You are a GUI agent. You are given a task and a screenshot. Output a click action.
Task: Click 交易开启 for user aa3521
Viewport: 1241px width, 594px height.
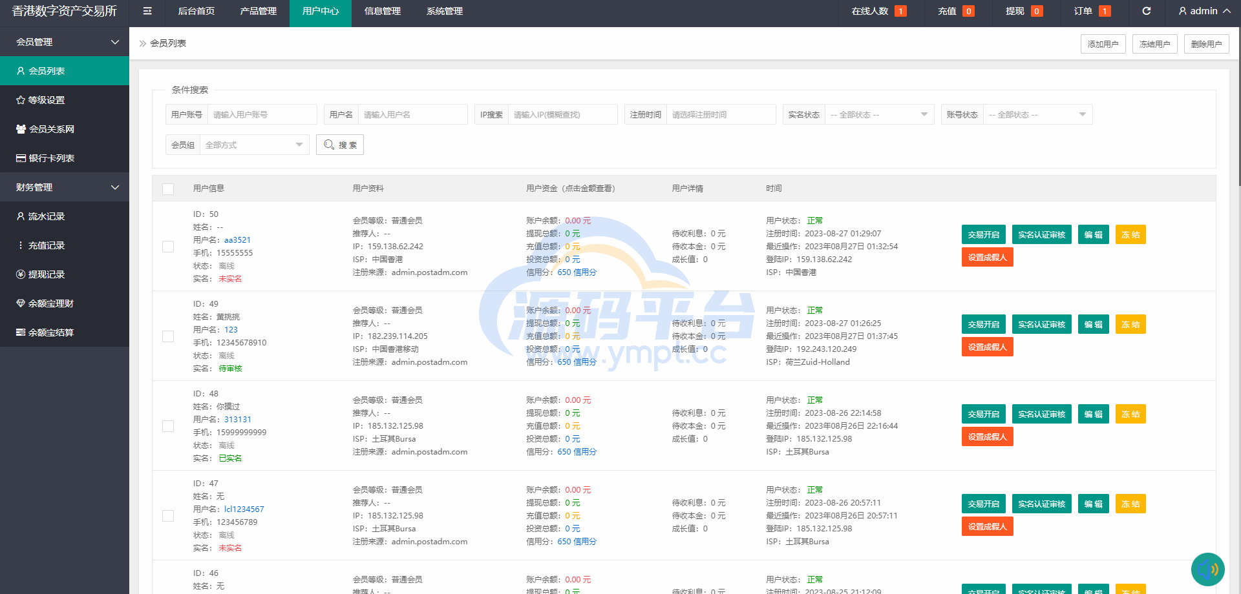coord(984,234)
